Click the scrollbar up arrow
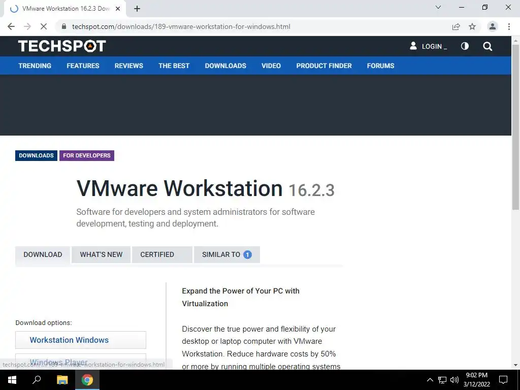 (515, 40)
